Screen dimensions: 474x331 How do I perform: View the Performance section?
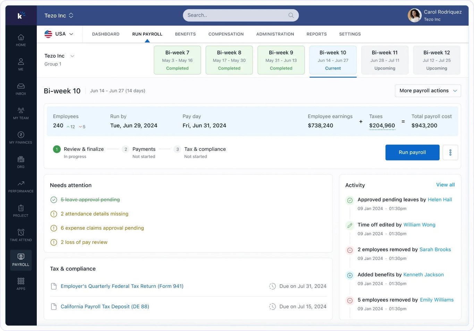click(x=20, y=186)
